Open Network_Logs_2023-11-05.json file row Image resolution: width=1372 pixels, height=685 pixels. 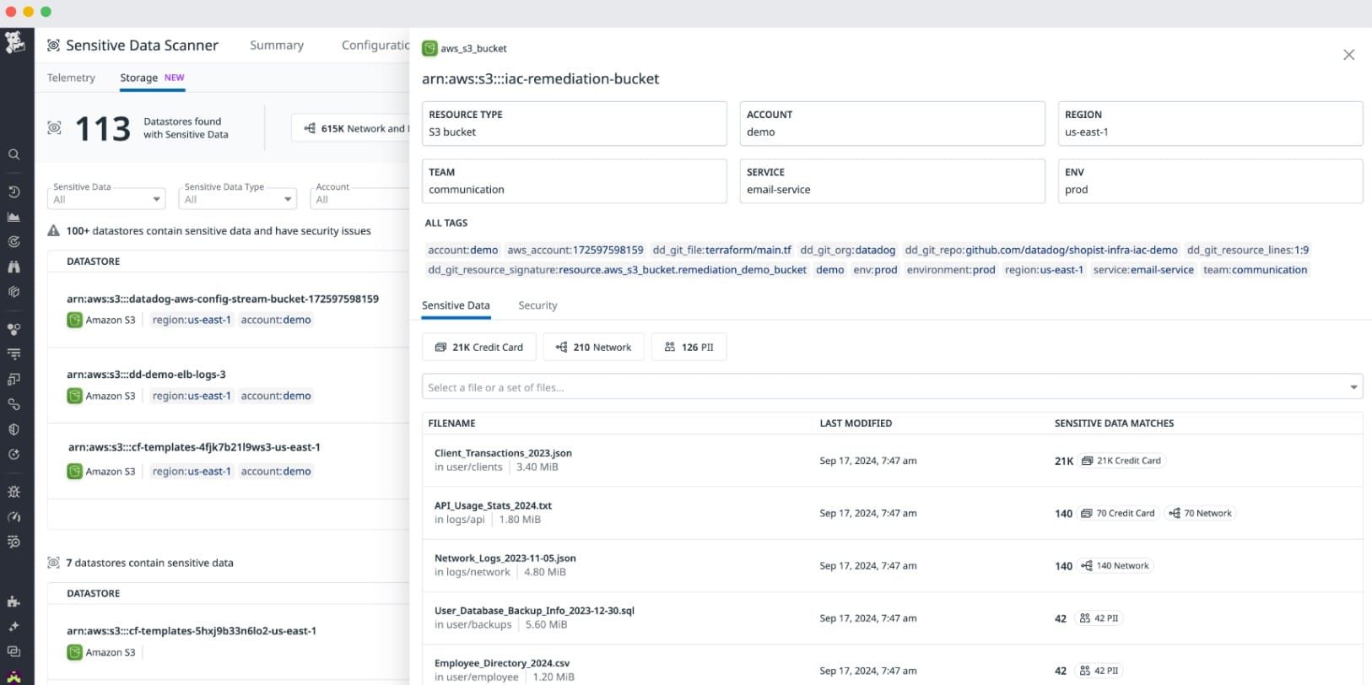(892, 565)
